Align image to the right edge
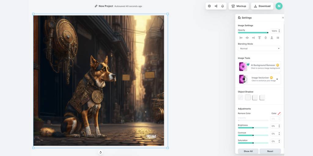The height and width of the screenshot is (156, 313). [253, 38]
